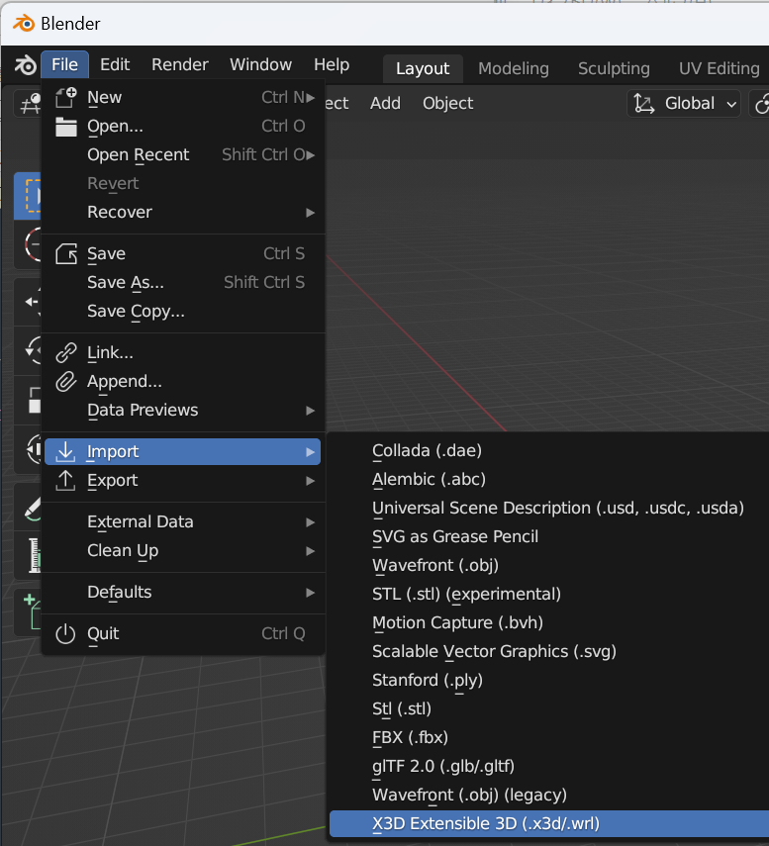Import an Alembic (.abc) file

point(549,479)
